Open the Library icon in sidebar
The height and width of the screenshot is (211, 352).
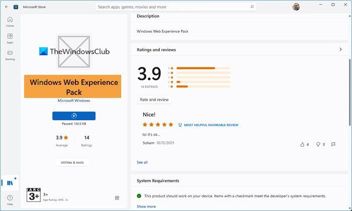tap(10, 183)
